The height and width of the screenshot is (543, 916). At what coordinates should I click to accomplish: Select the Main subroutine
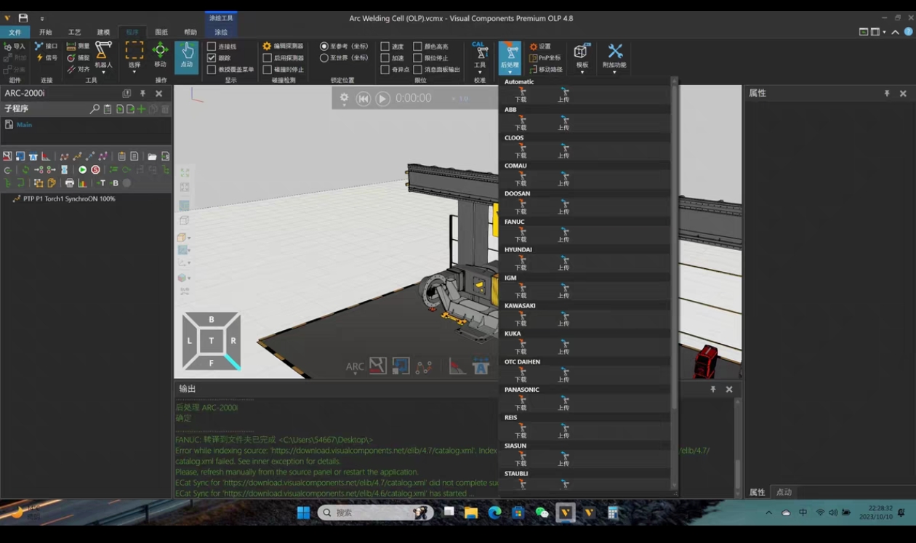[x=24, y=125]
